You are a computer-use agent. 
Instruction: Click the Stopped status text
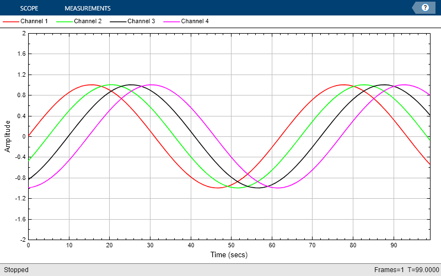16,270
